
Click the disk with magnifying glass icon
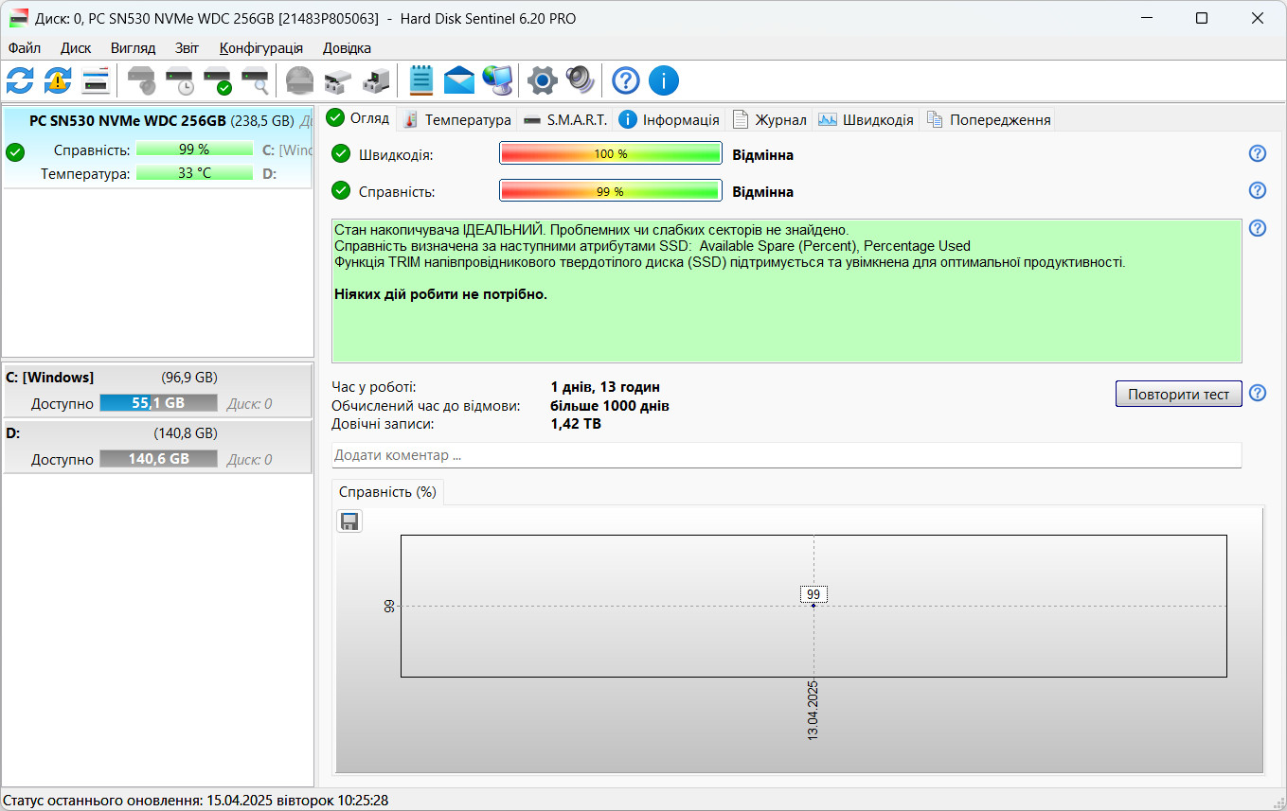coord(255,80)
